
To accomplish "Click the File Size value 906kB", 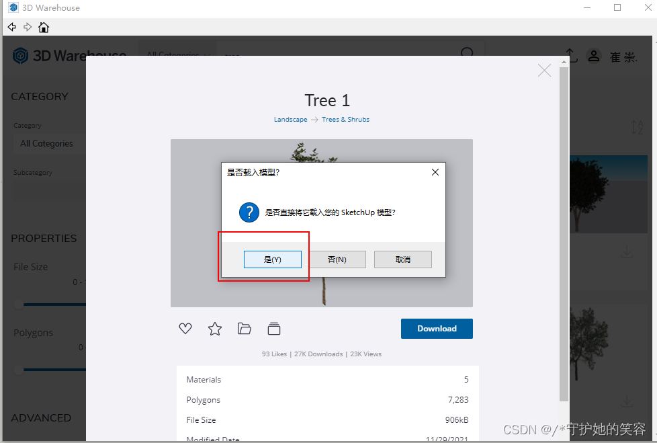I will [457, 420].
